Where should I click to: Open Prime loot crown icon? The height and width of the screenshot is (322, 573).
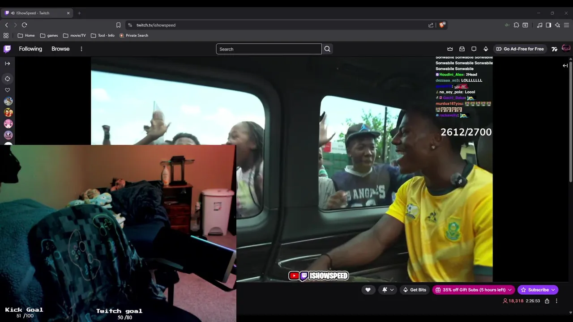(450, 49)
